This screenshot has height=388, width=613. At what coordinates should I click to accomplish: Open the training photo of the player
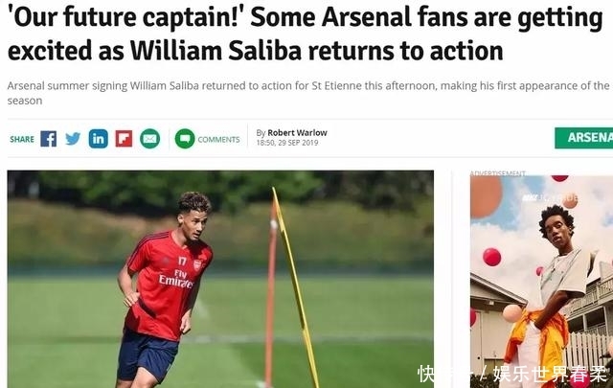pyautogui.click(x=220, y=280)
